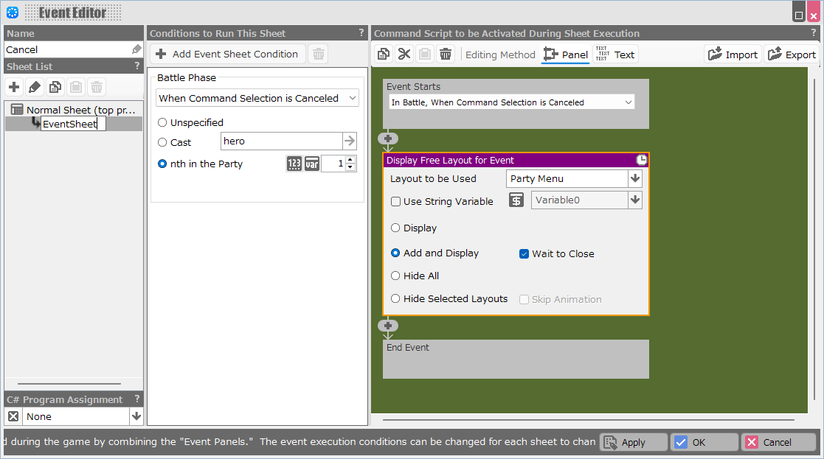Delete command using trash icon in script toolbar
The image size is (824, 459).
click(x=446, y=54)
